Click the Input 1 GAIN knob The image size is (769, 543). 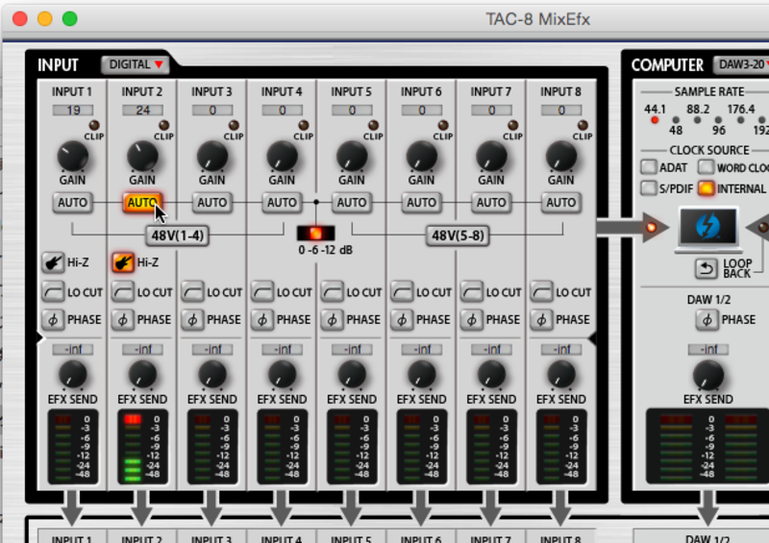pyautogui.click(x=73, y=157)
